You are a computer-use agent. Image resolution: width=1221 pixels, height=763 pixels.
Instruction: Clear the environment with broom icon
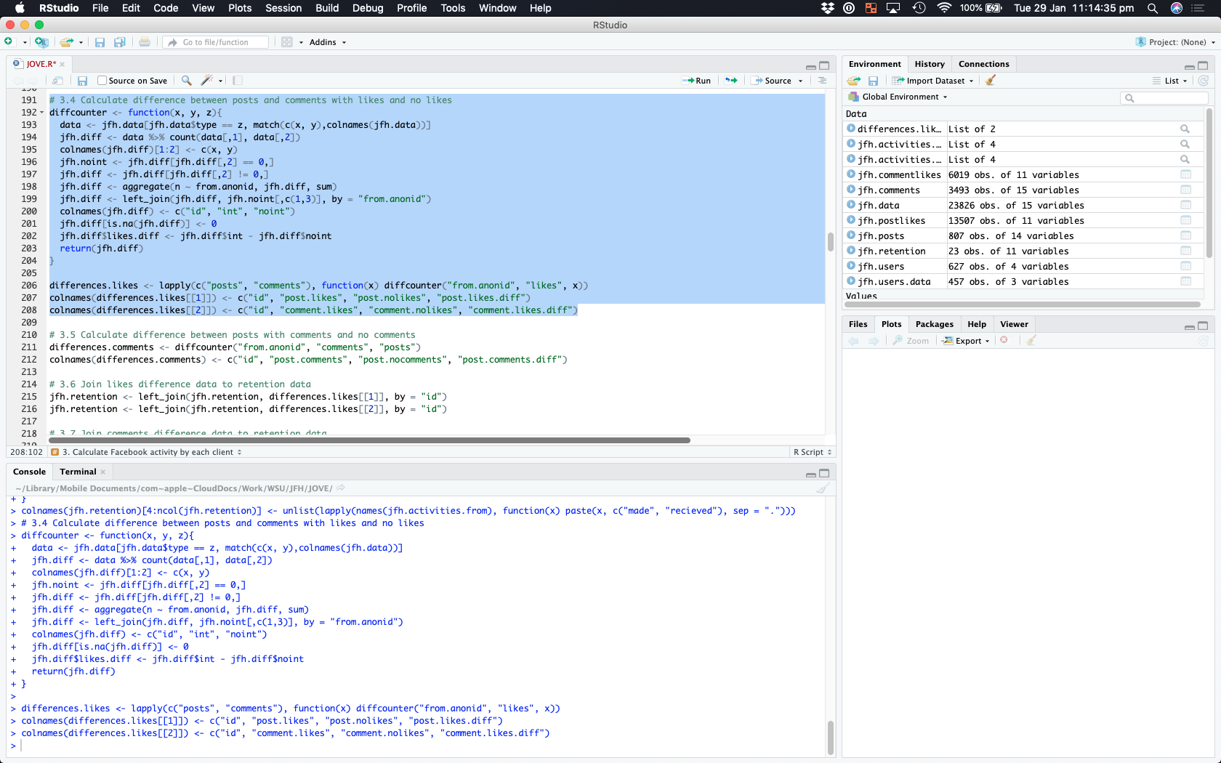pos(991,81)
